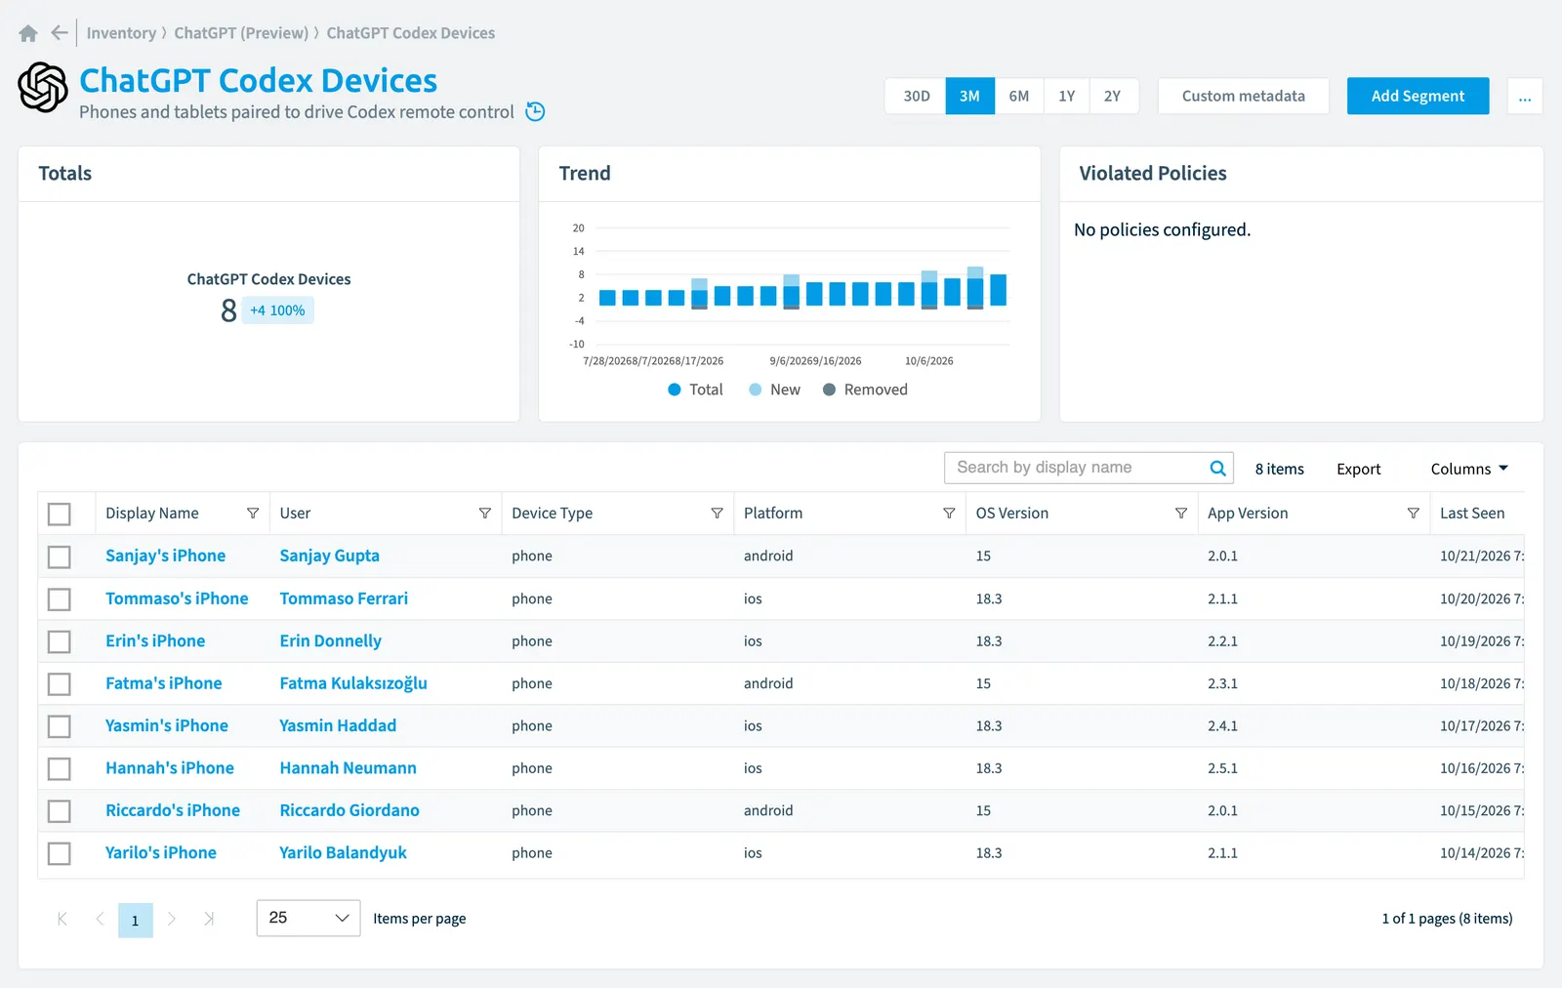Open the more options ellipsis button

click(x=1525, y=96)
